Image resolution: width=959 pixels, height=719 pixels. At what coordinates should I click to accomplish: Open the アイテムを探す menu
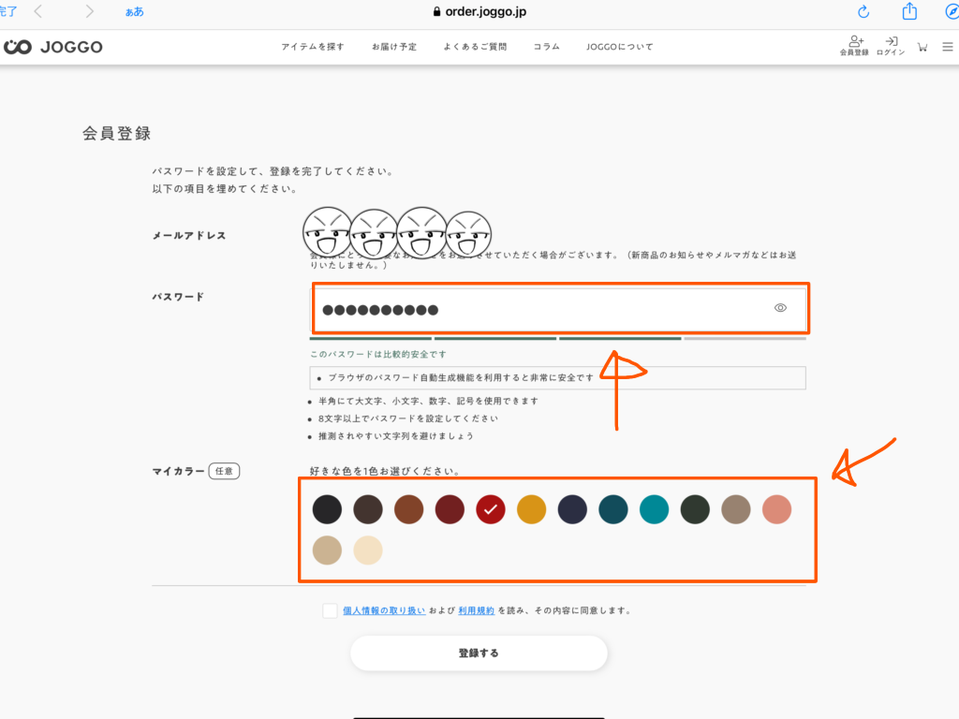click(x=313, y=47)
